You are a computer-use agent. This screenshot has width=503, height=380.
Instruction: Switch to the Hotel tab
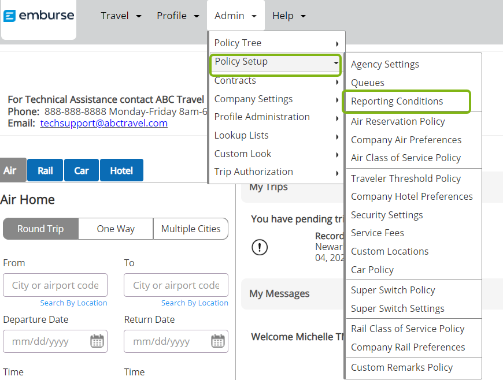pyautogui.click(x=121, y=170)
